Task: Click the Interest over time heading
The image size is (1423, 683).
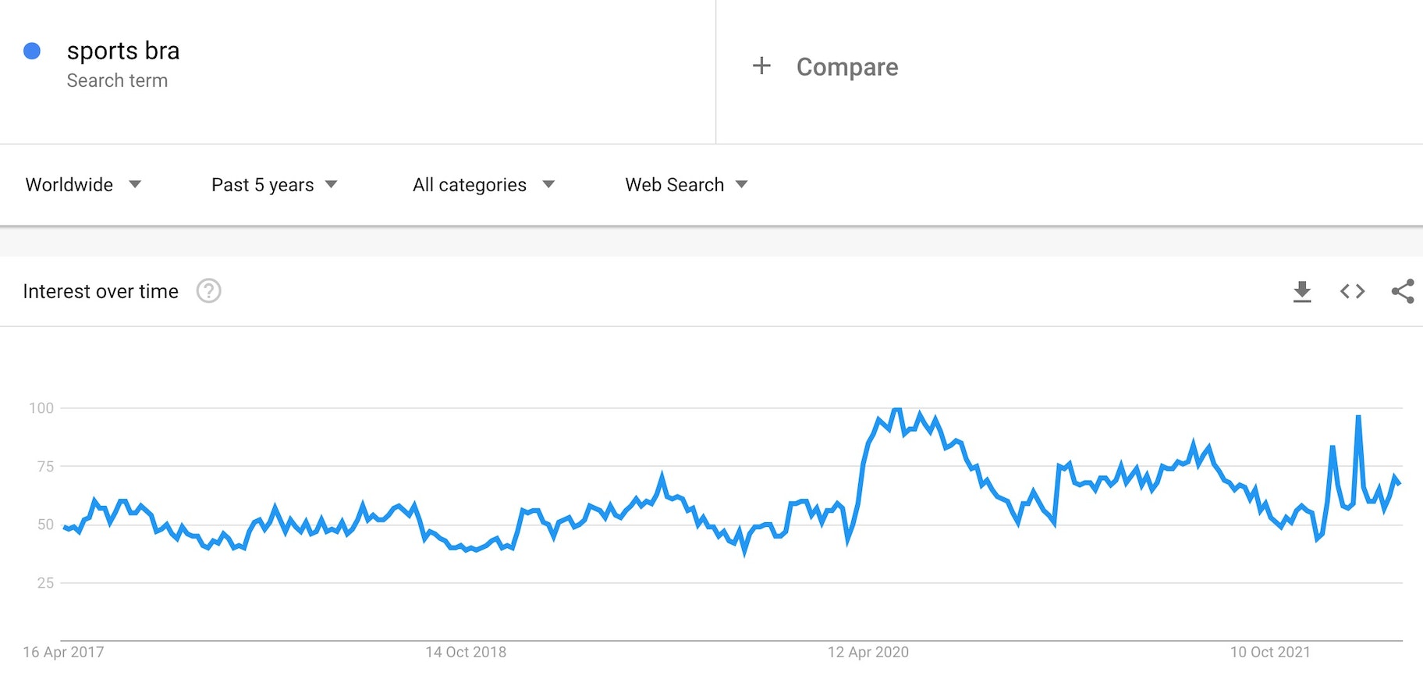Action: point(101,291)
